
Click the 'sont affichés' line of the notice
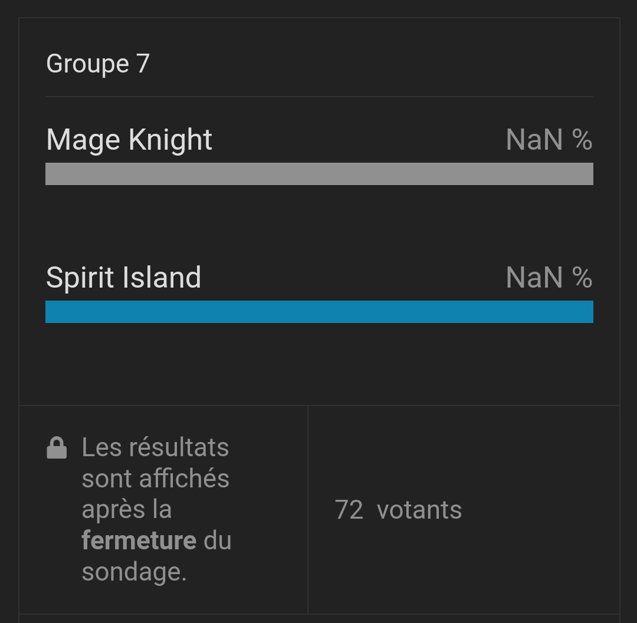coord(156,479)
